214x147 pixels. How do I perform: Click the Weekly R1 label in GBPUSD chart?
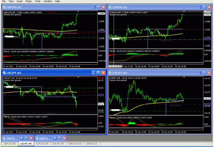point(52,12)
